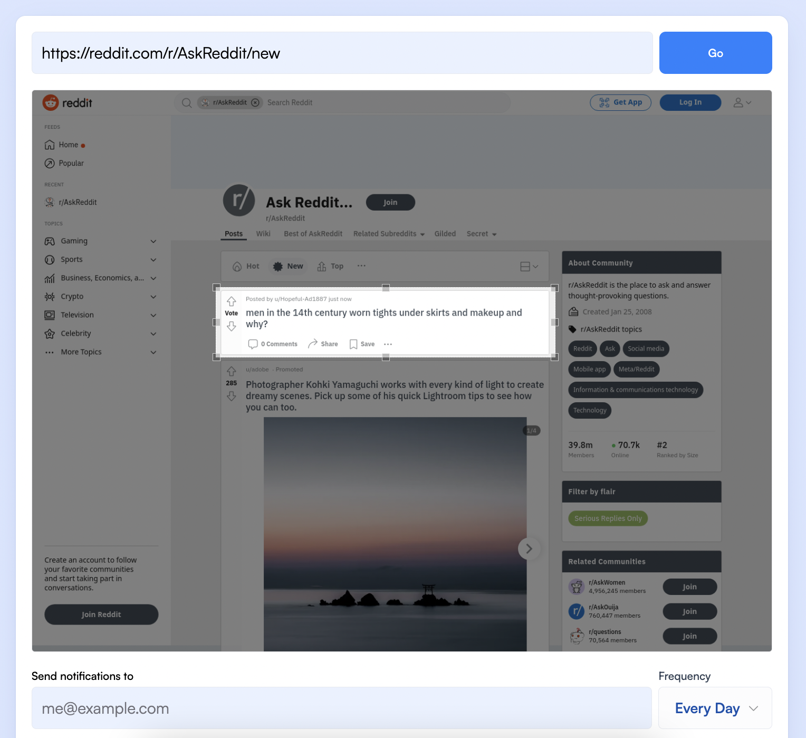The width and height of the screenshot is (806, 738).
Task: Click the Business chart icon
Action: coord(50,278)
